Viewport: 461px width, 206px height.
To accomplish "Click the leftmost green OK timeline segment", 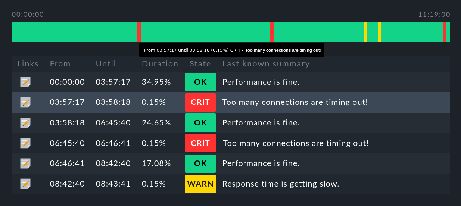I will (x=75, y=32).
